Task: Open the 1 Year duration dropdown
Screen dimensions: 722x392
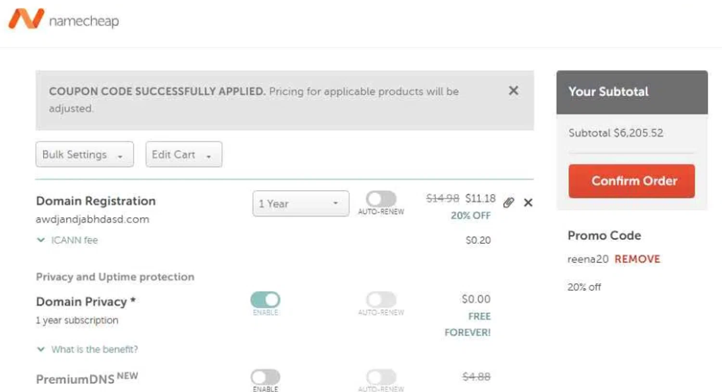Action: 300,203
